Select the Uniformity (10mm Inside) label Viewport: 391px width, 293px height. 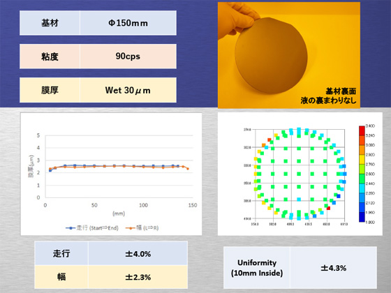pos(257,268)
